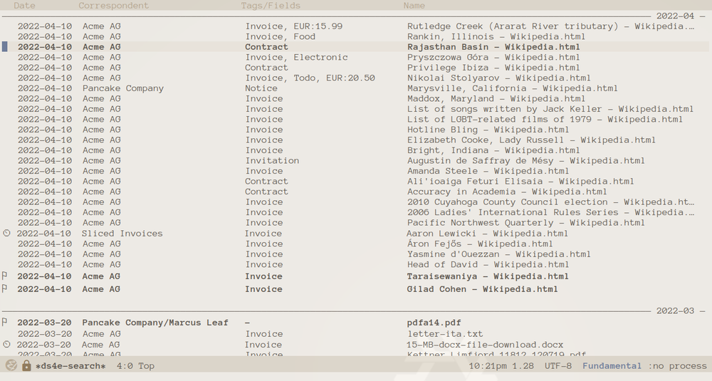Click the read-only lock icon in the mode line

[x=26, y=366]
